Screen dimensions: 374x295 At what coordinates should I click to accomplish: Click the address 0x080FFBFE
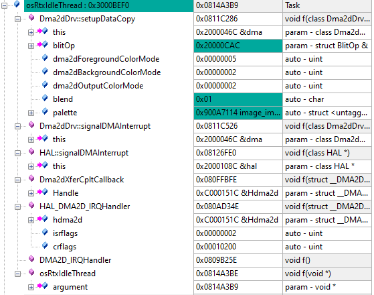point(238,180)
